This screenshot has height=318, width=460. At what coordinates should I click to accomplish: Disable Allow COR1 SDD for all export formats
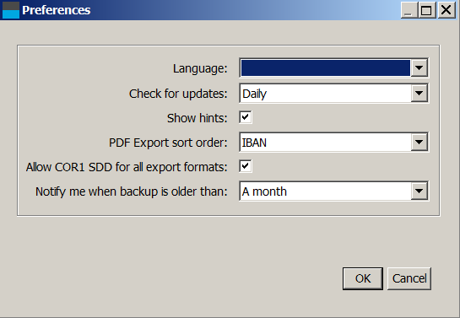point(246,166)
